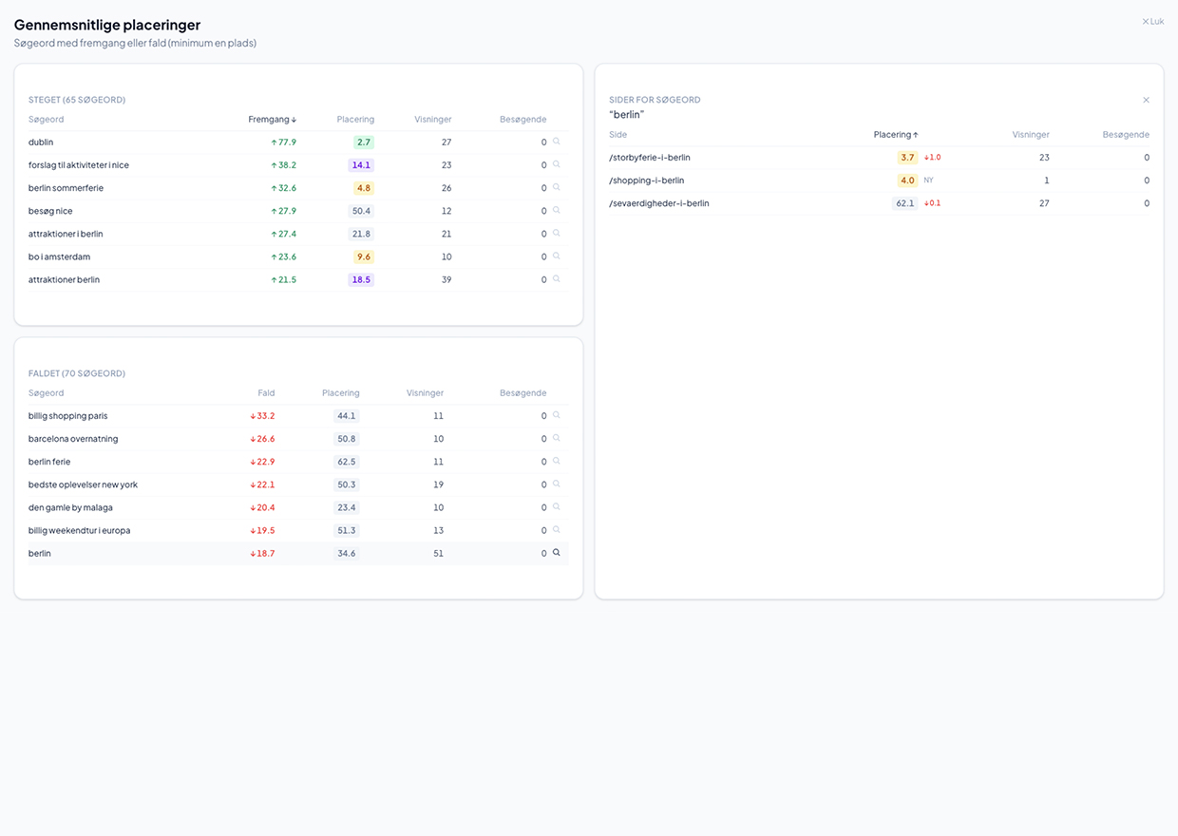1178x836 pixels.
Task: Click the magnifier next to "berlin" keyword
Action: click(x=556, y=552)
